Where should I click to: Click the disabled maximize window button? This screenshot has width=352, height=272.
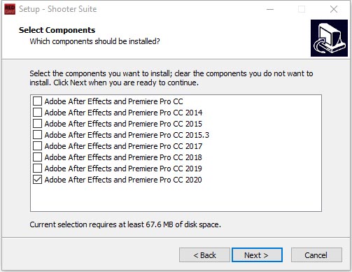[302, 9]
